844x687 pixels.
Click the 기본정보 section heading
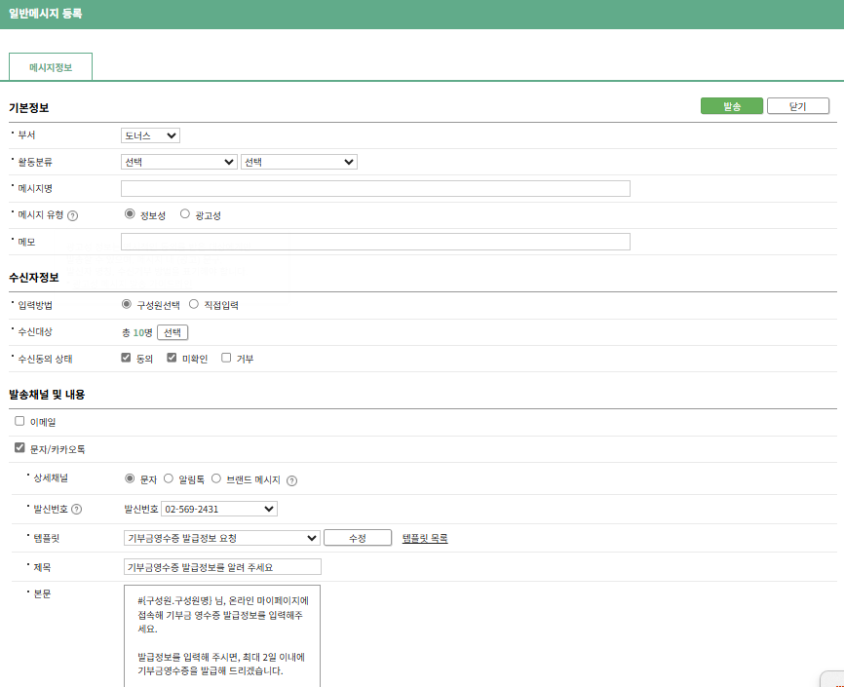click(x=28, y=108)
